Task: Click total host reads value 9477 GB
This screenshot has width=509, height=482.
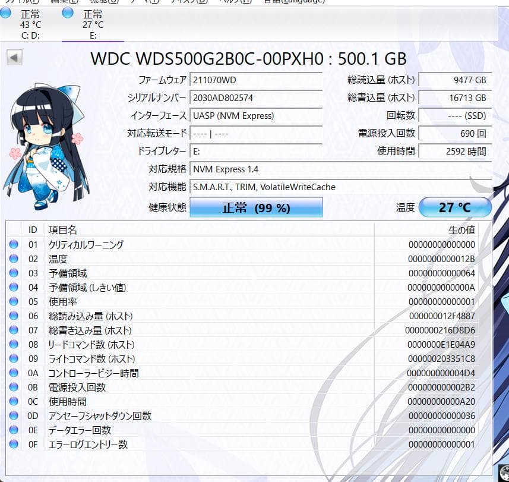Action: click(x=455, y=80)
